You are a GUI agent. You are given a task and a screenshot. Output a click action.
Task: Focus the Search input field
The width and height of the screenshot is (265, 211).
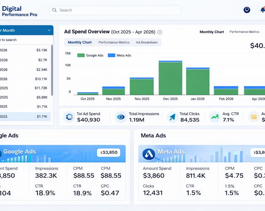[x=115, y=10]
